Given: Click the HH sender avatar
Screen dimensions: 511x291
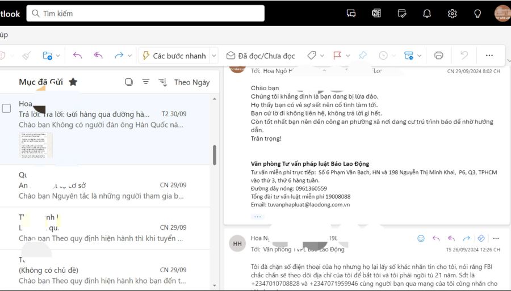Looking at the screenshot, I should tap(237, 243).
